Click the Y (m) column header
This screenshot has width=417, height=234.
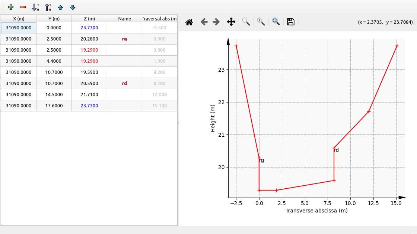pyautogui.click(x=54, y=19)
